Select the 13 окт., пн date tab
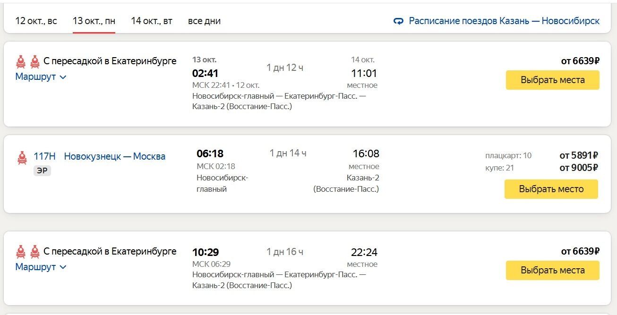 point(94,21)
